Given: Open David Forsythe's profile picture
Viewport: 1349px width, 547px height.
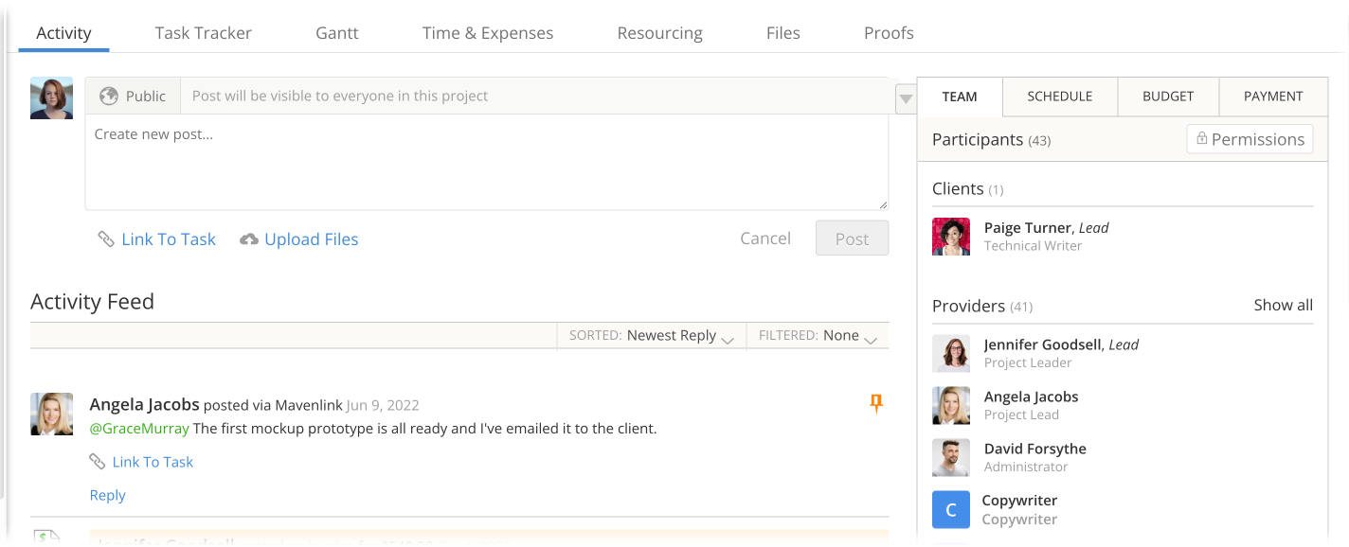Looking at the screenshot, I should pos(951,457).
